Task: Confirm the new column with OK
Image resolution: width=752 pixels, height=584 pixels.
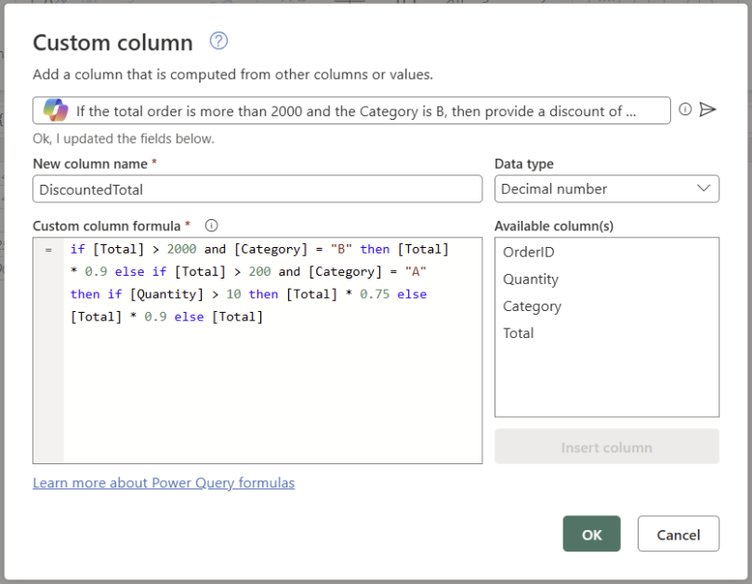Action: 591,534
